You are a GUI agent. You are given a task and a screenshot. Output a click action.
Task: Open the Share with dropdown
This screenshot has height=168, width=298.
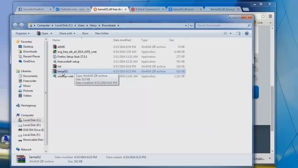pos(67,33)
